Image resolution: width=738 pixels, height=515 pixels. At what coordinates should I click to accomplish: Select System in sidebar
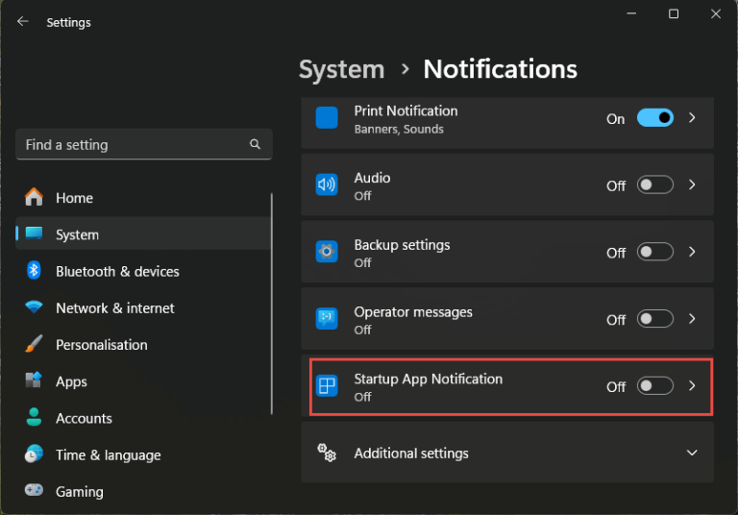pyautogui.click(x=143, y=233)
